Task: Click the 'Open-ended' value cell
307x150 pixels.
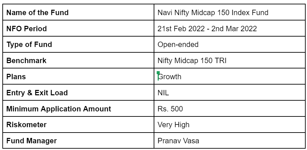Action: (x=230, y=44)
